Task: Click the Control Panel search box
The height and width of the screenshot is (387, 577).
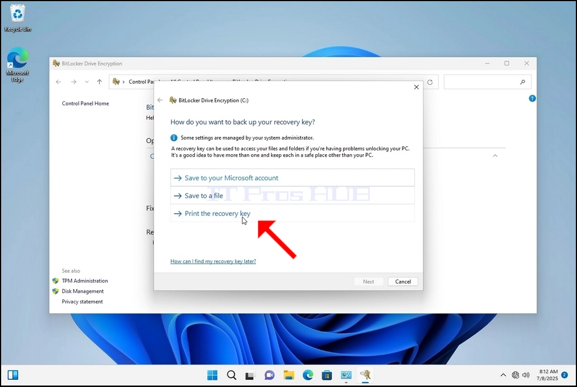Action: pos(487,82)
